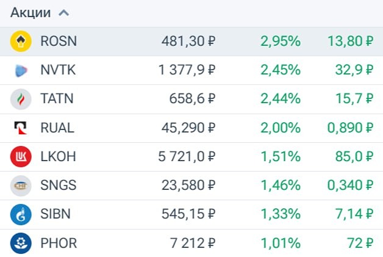
Task: Click the Surgutneftegas SNGS logo icon
Action: 21,186
